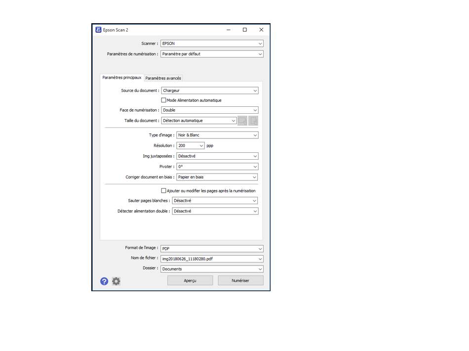This screenshot has height=351, width=469.
Task: Expand the Source du document dropdown
Action: click(x=210, y=90)
